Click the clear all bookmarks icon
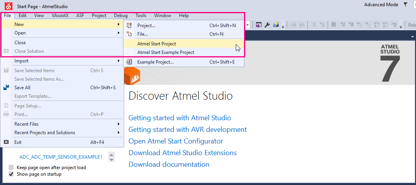 pyautogui.click(x=394, y=25)
